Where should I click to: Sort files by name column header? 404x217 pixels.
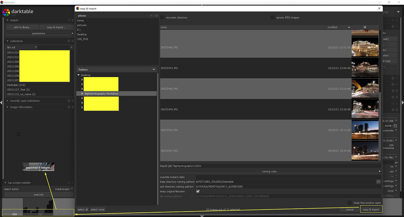click(243, 27)
